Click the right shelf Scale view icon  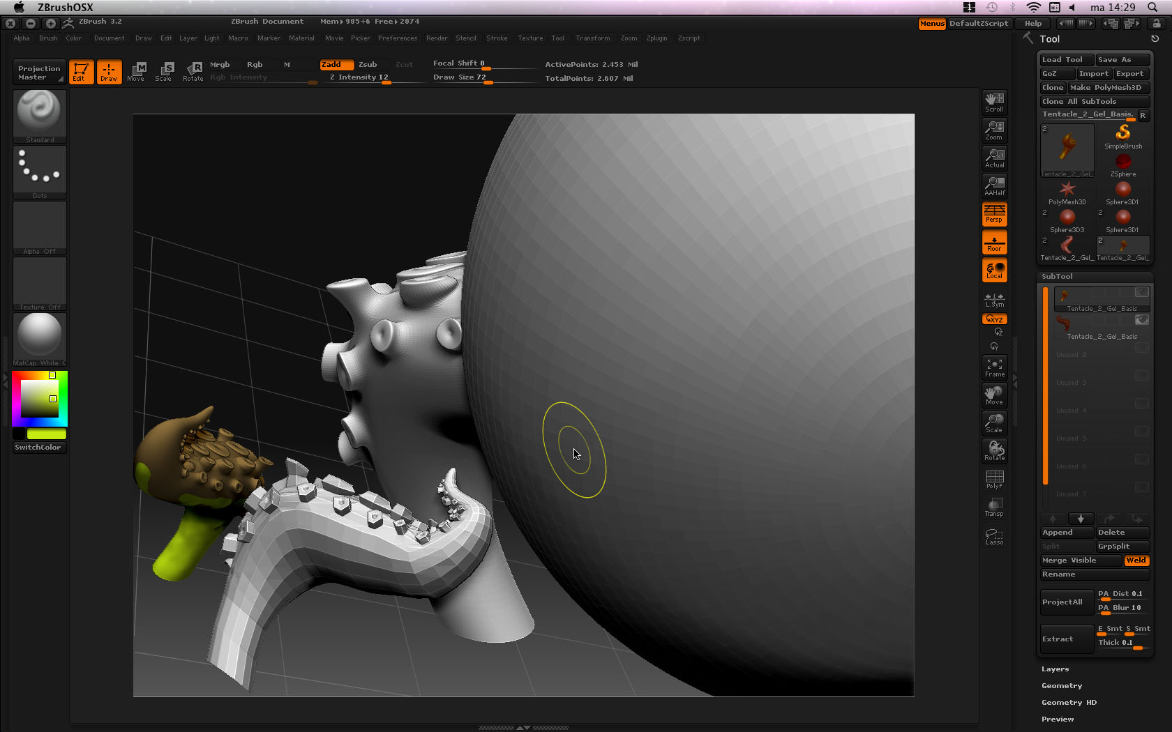994,423
